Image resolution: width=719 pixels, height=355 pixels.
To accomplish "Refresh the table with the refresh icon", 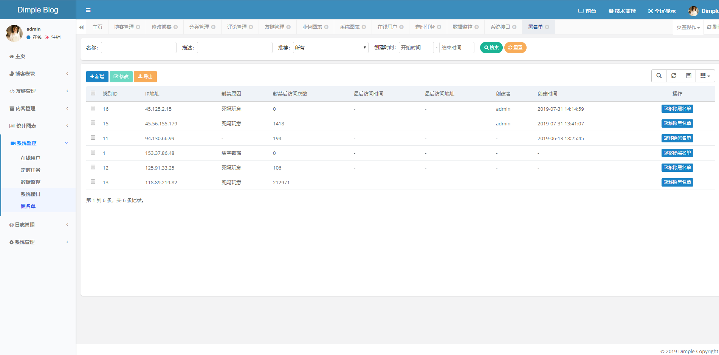I will (674, 76).
